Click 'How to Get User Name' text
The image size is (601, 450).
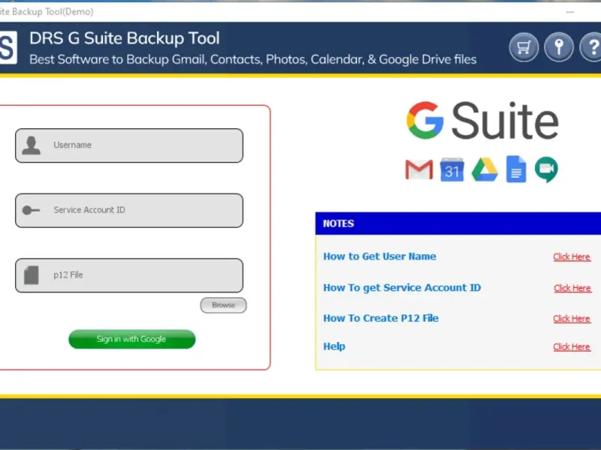pos(379,256)
